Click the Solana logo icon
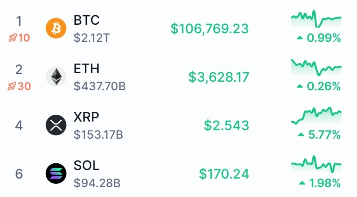This screenshot has width=357, height=197. tap(56, 173)
